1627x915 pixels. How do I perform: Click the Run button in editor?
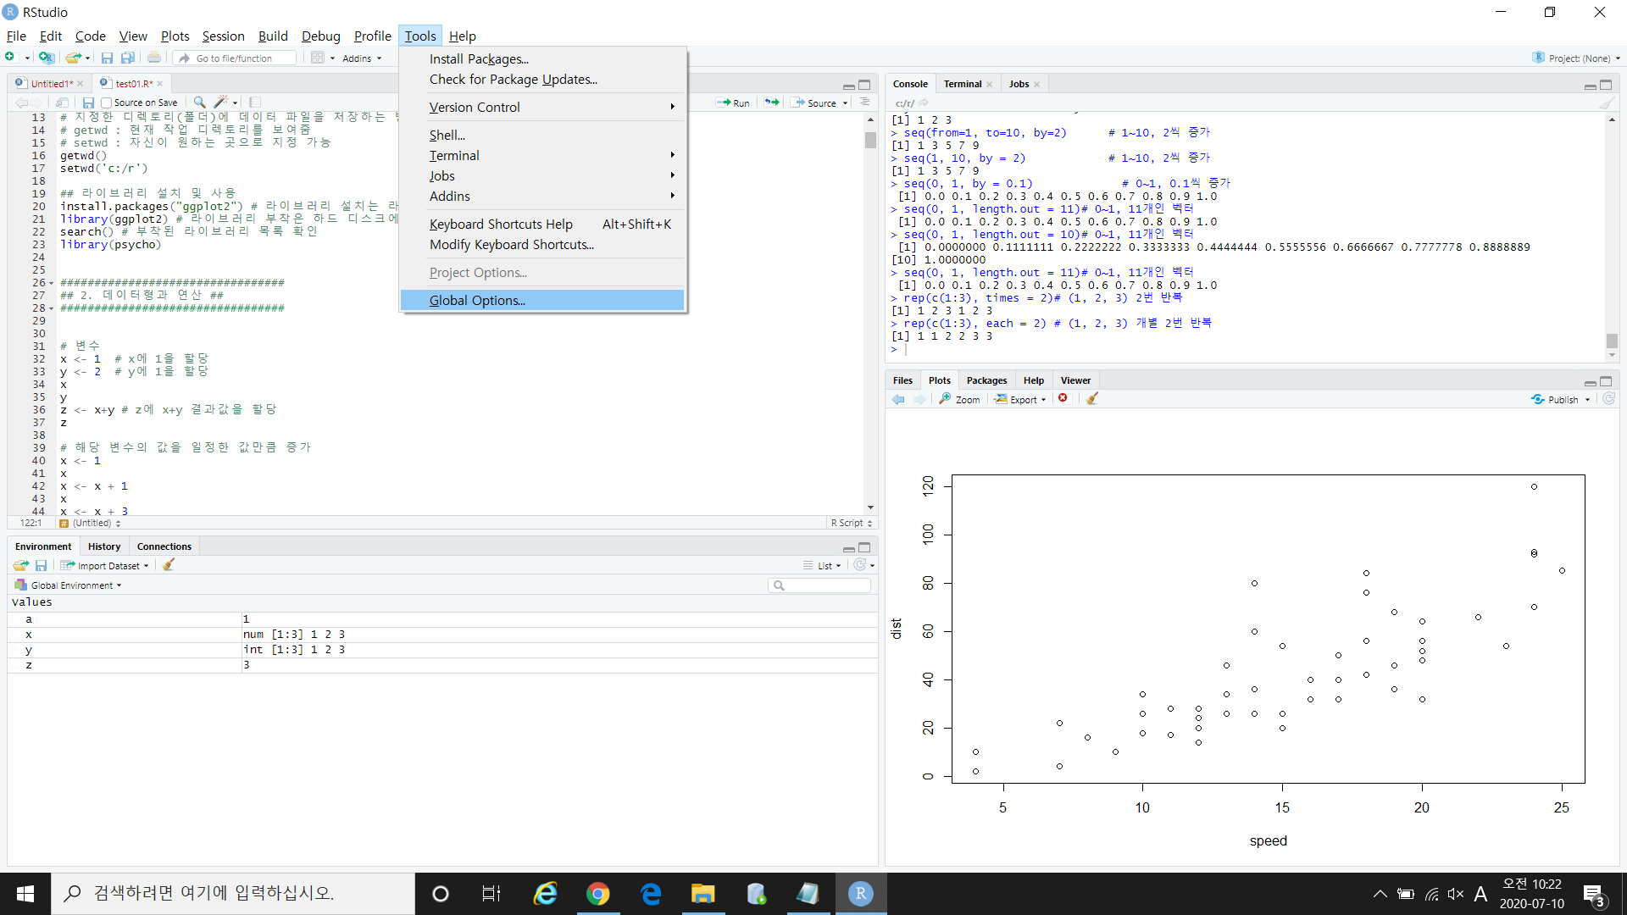(x=733, y=103)
